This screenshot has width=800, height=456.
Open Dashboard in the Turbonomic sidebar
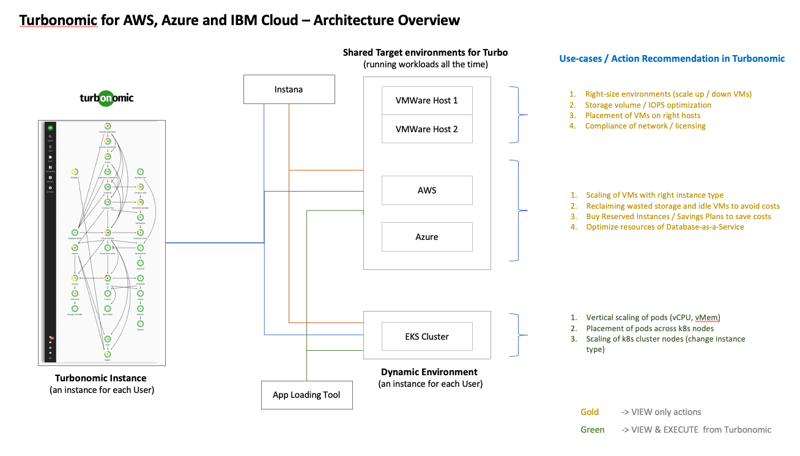50,168
